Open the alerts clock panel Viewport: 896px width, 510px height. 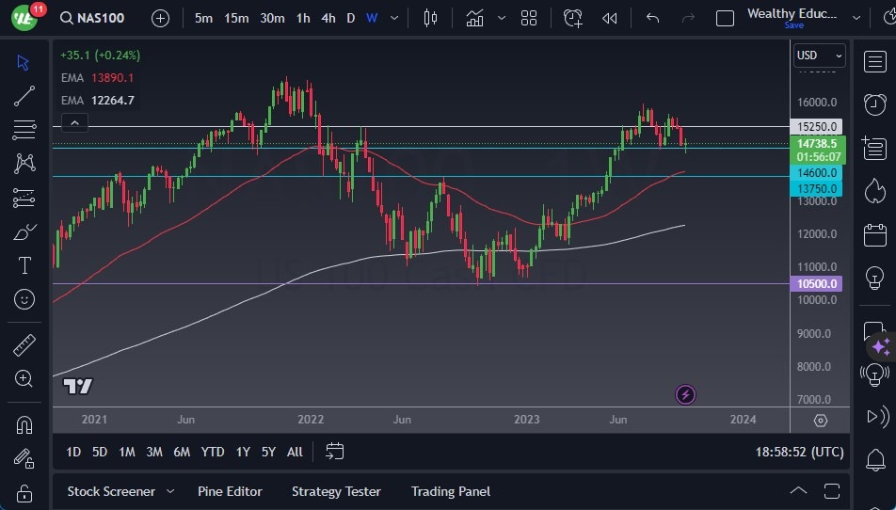874,104
